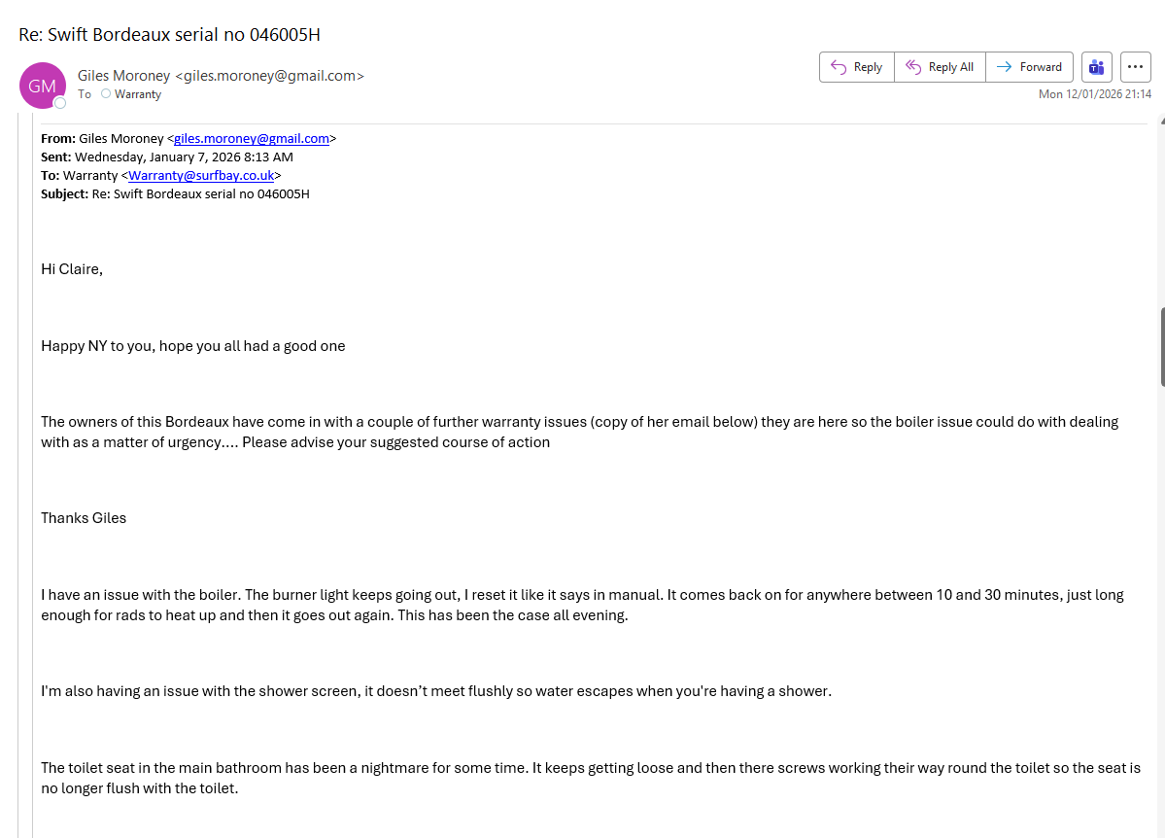This screenshot has height=838, width=1165.
Task: Open the more actions ellipsis menu
Action: coord(1136,67)
